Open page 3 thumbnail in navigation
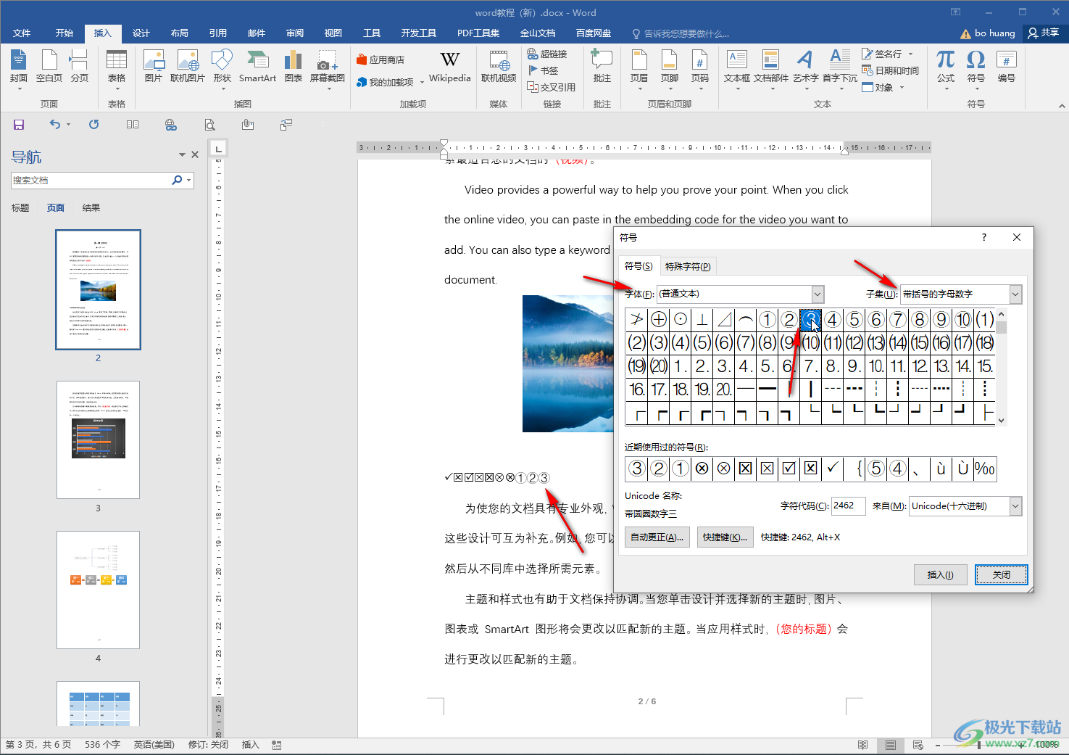Image resolution: width=1069 pixels, height=755 pixels. pyautogui.click(x=98, y=440)
